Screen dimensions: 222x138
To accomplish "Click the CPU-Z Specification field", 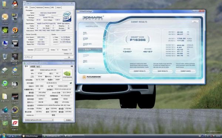I will (x=53, y=24).
